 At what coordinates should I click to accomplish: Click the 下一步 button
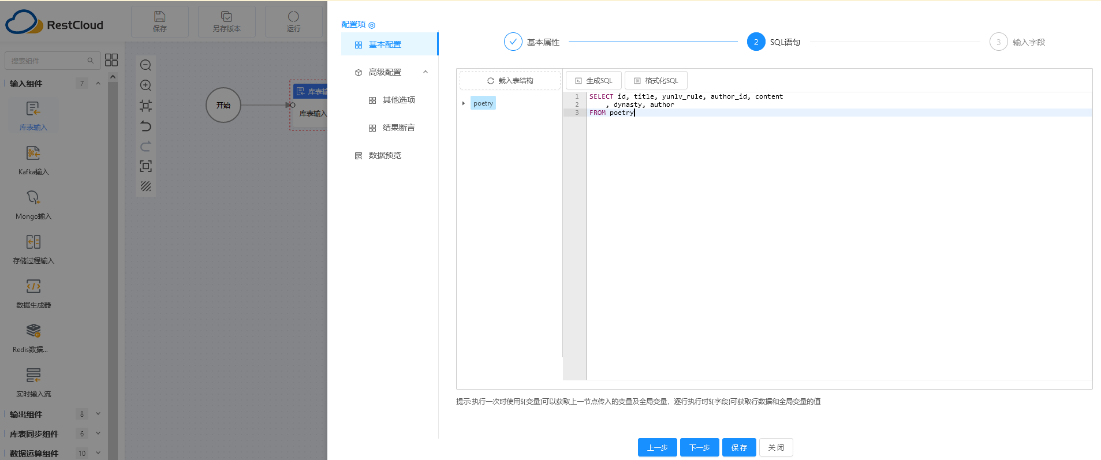tap(699, 447)
